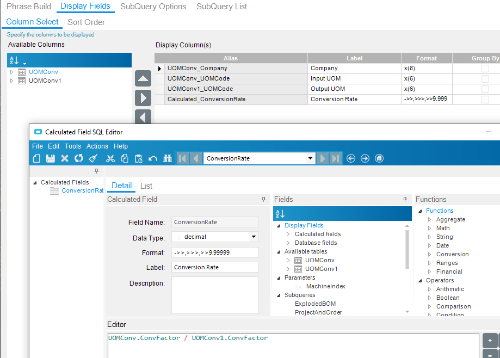Screen dimensions: 500x358
Task: Open the Help menu
Action: pyautogui.click(x=121, y=146)
